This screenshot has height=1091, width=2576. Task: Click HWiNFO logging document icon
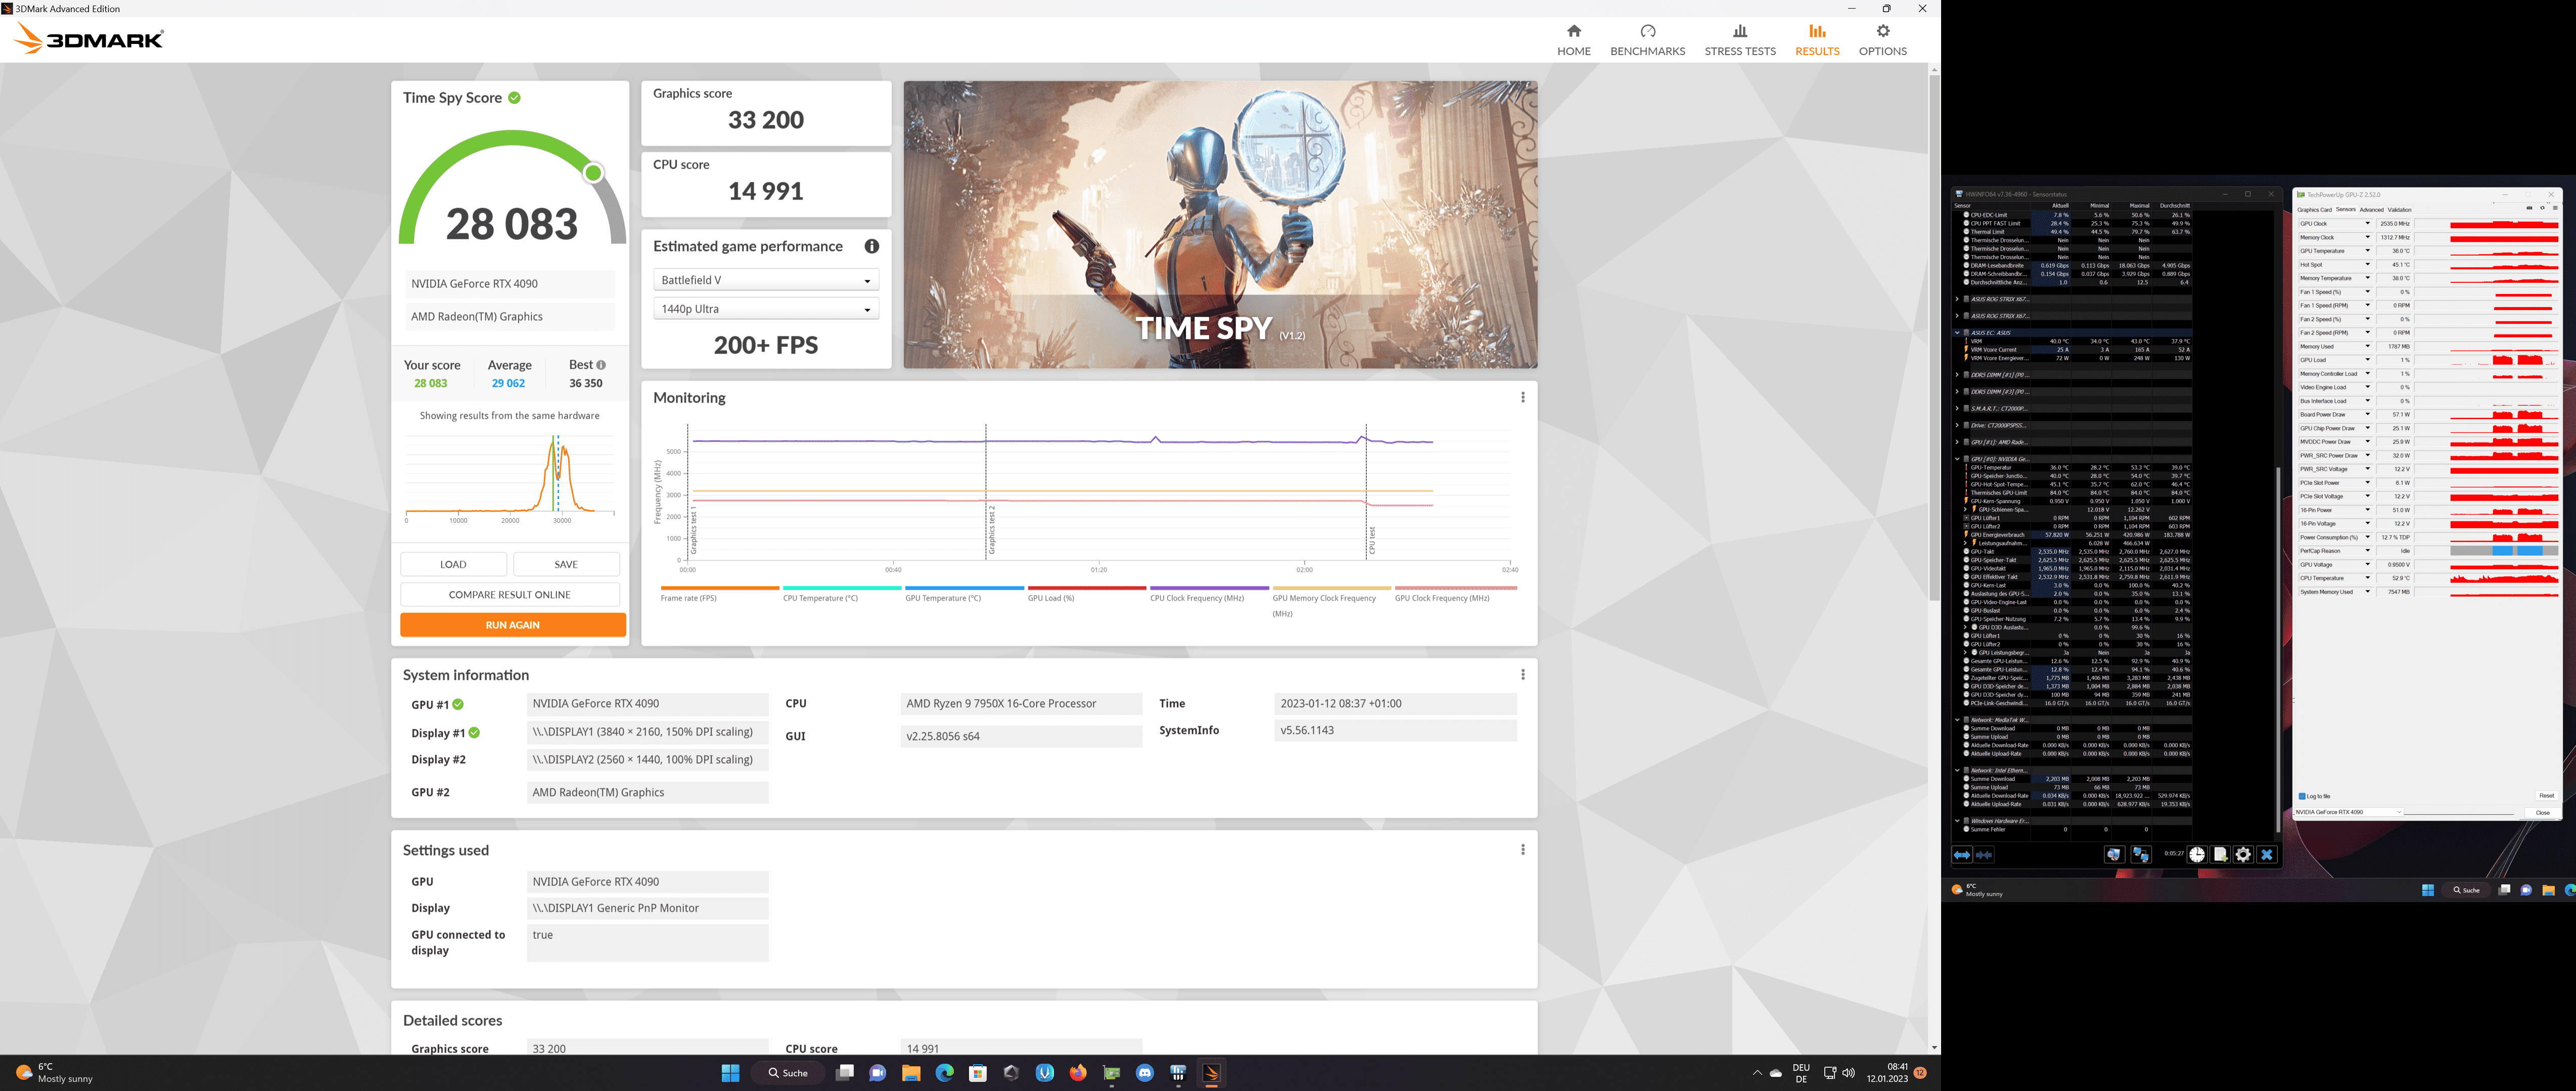click(x=2220, y=854)
